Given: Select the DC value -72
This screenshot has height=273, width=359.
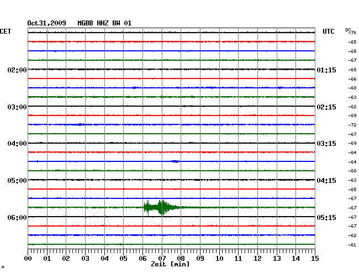Looking at the screenshot, I should pyautogui.click(x=352, y=125).
